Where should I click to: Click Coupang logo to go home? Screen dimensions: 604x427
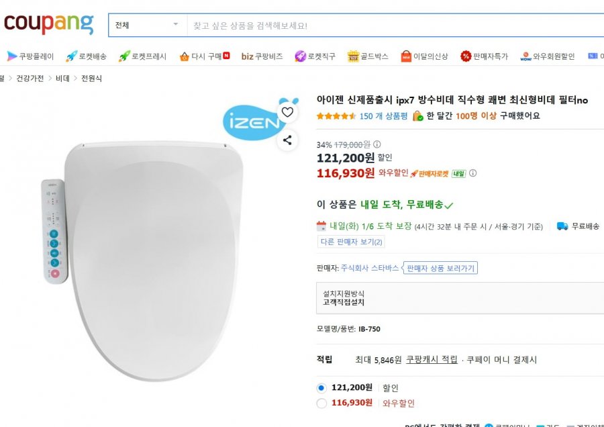pos(48,23)
